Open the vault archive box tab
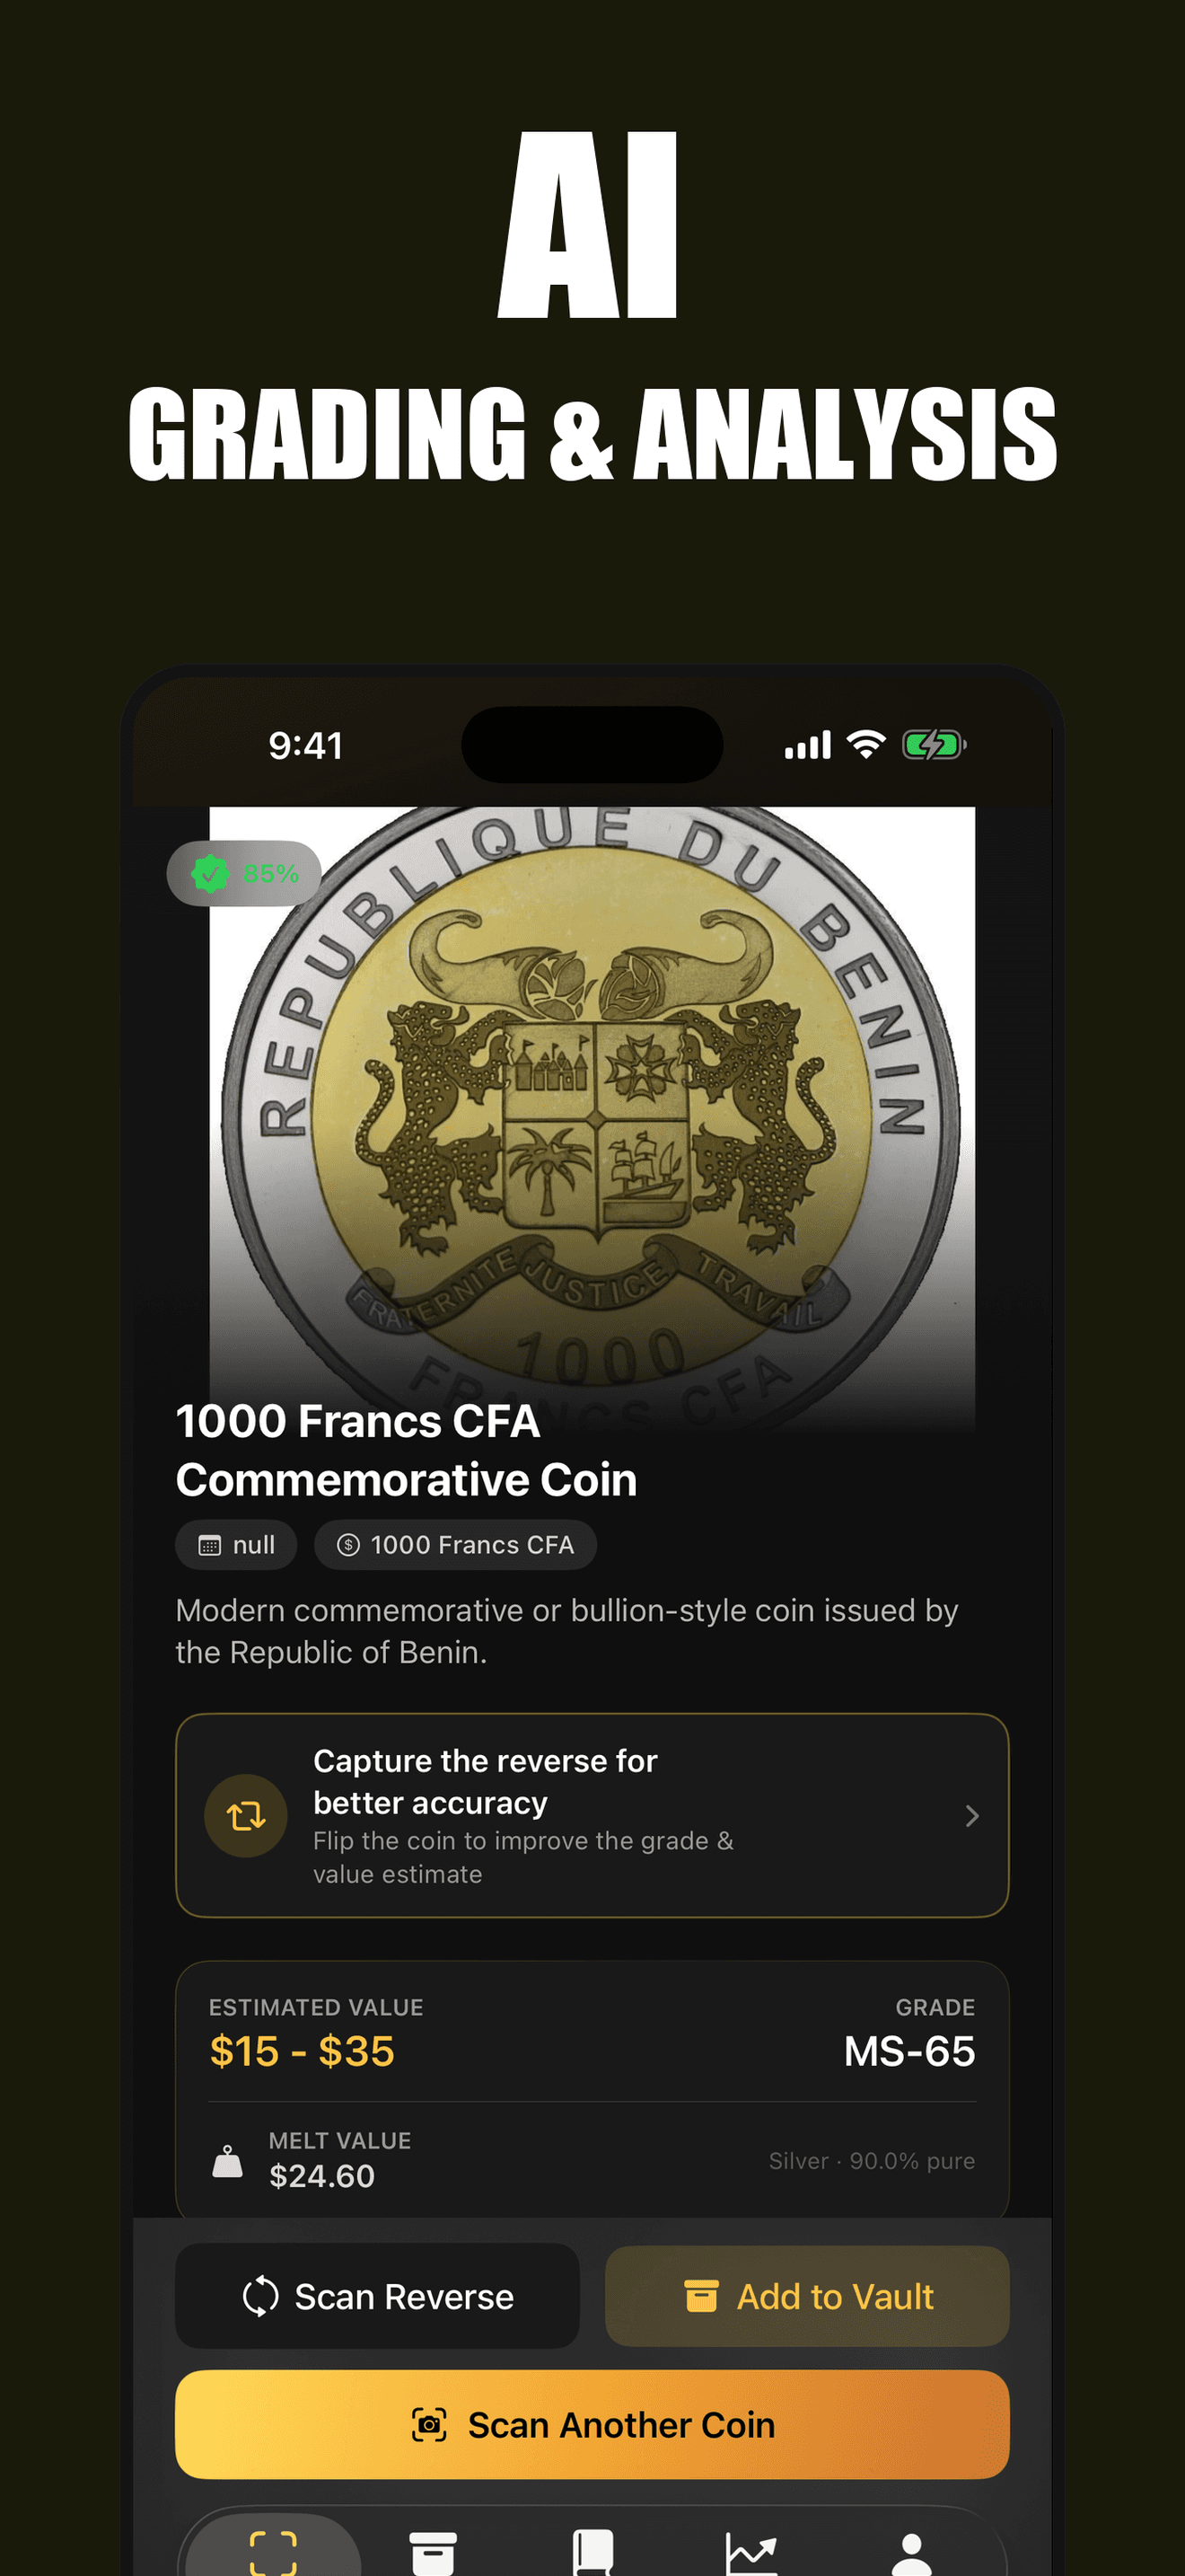This screenshot has width=1185, height=2576. (x=433, y=2553)
